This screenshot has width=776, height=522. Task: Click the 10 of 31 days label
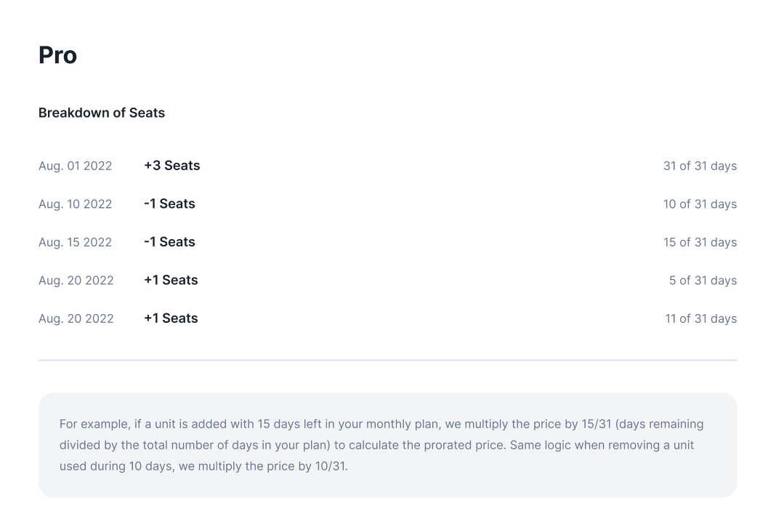pyautogui.click(x=700, y=204)
